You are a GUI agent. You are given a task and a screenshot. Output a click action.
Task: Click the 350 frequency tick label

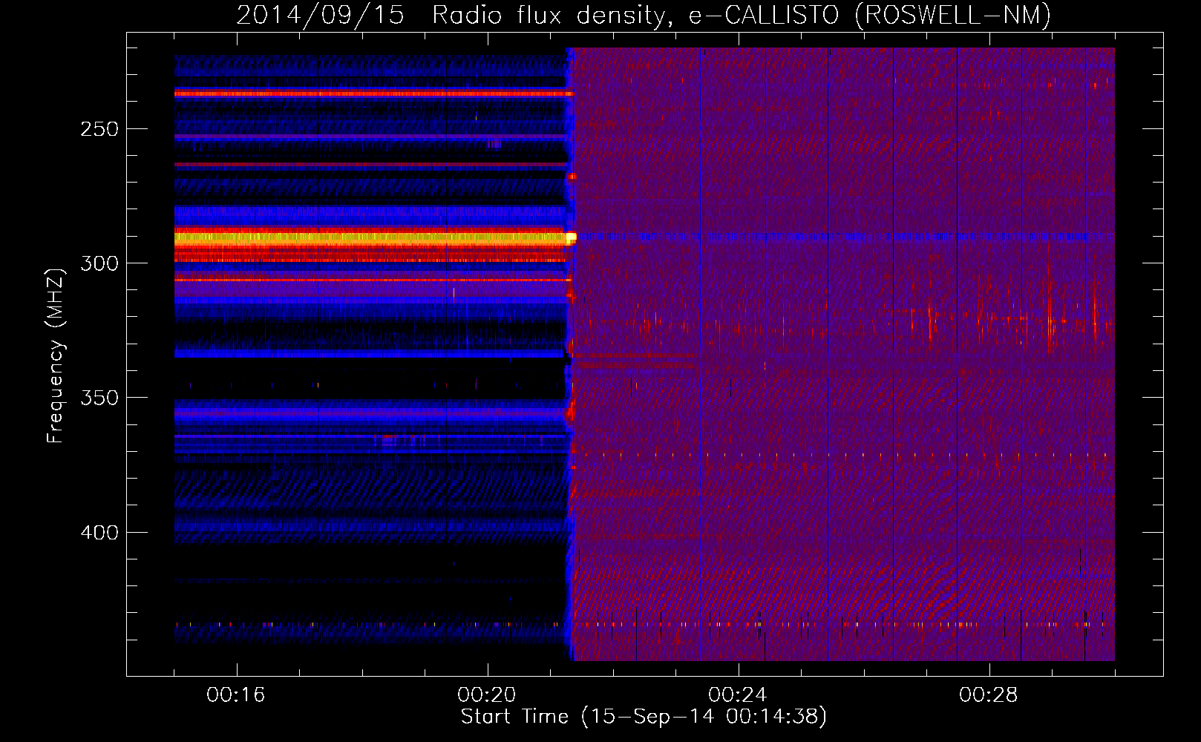(99, 398)
